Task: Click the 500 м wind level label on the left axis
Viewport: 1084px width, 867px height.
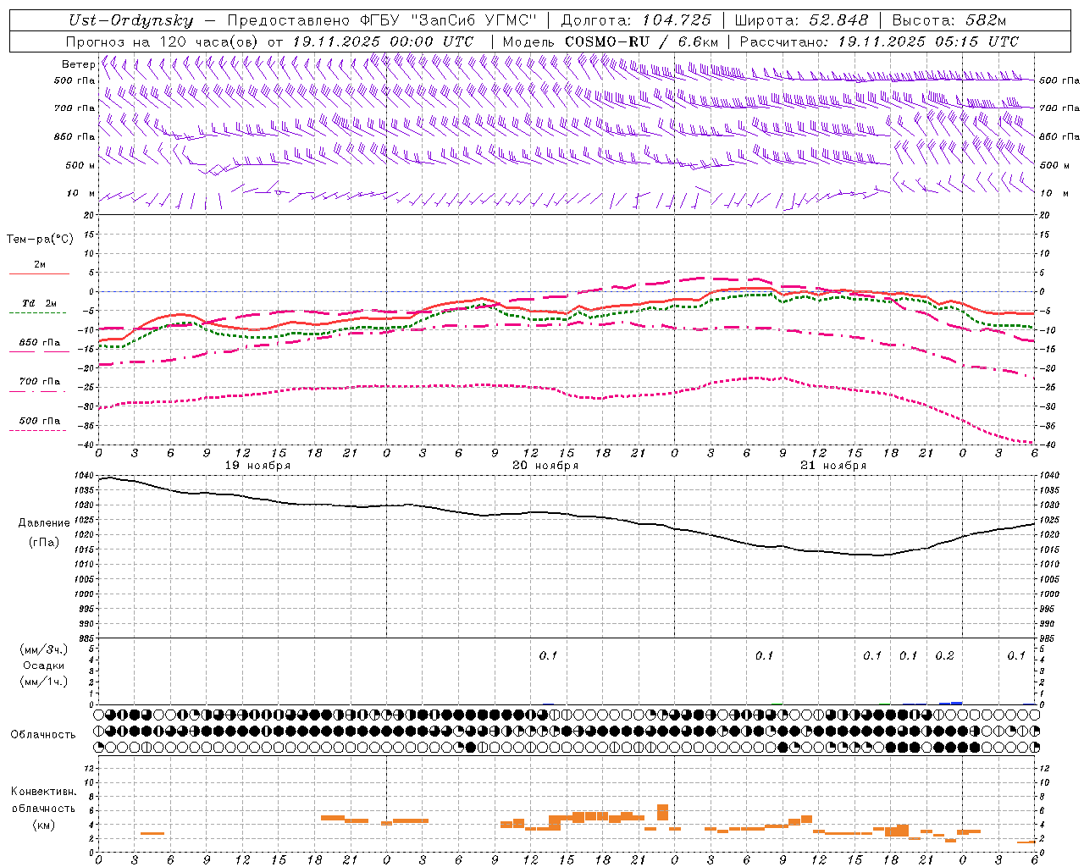Action: click(80, 165)
